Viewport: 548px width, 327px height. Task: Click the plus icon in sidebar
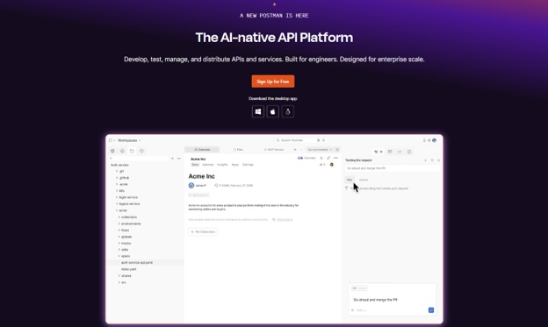(172, 159)
